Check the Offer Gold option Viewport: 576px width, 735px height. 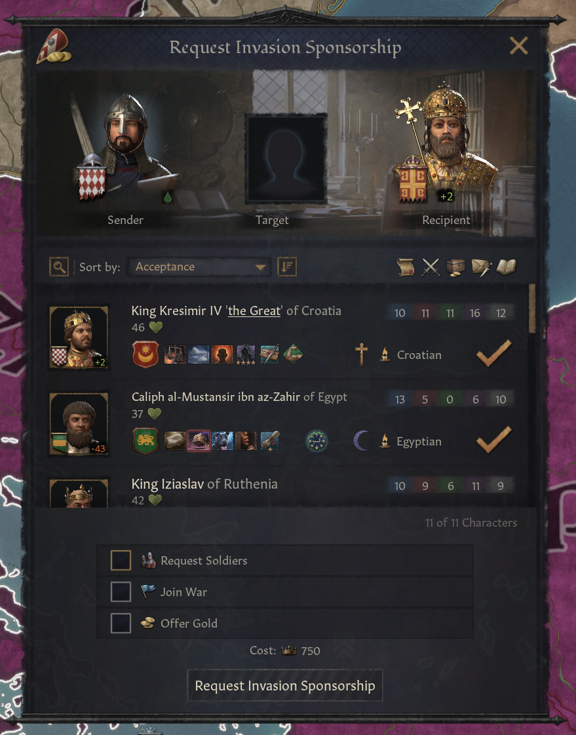pos(121,624)
